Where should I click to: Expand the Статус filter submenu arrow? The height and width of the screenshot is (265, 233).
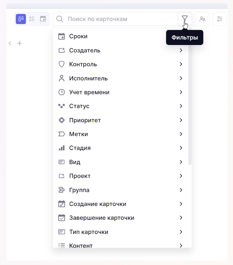tap(181, 106)
